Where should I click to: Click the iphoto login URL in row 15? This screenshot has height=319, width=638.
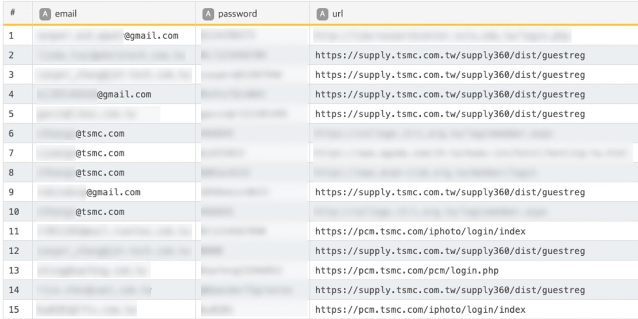point(420,310)
